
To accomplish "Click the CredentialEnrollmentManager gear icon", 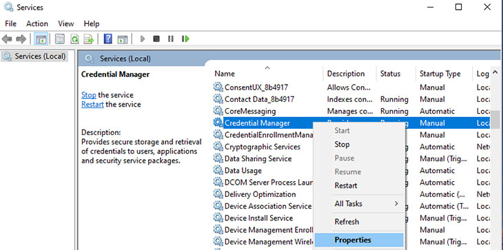I will pos(218,134).
